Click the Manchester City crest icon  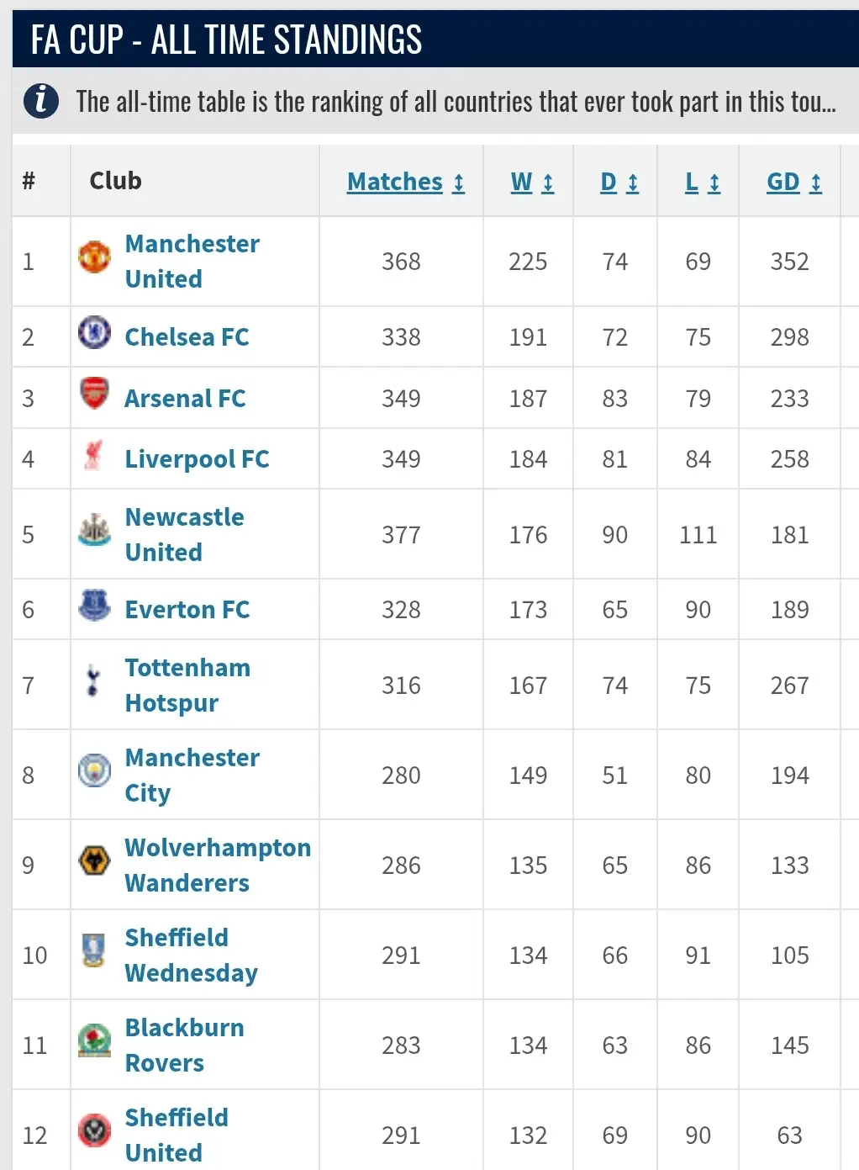tap(94, 770)
